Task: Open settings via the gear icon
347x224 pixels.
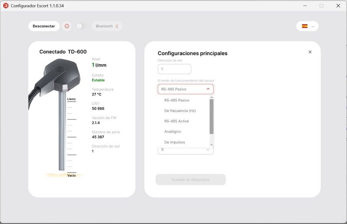Action: [x=67, y=26]
